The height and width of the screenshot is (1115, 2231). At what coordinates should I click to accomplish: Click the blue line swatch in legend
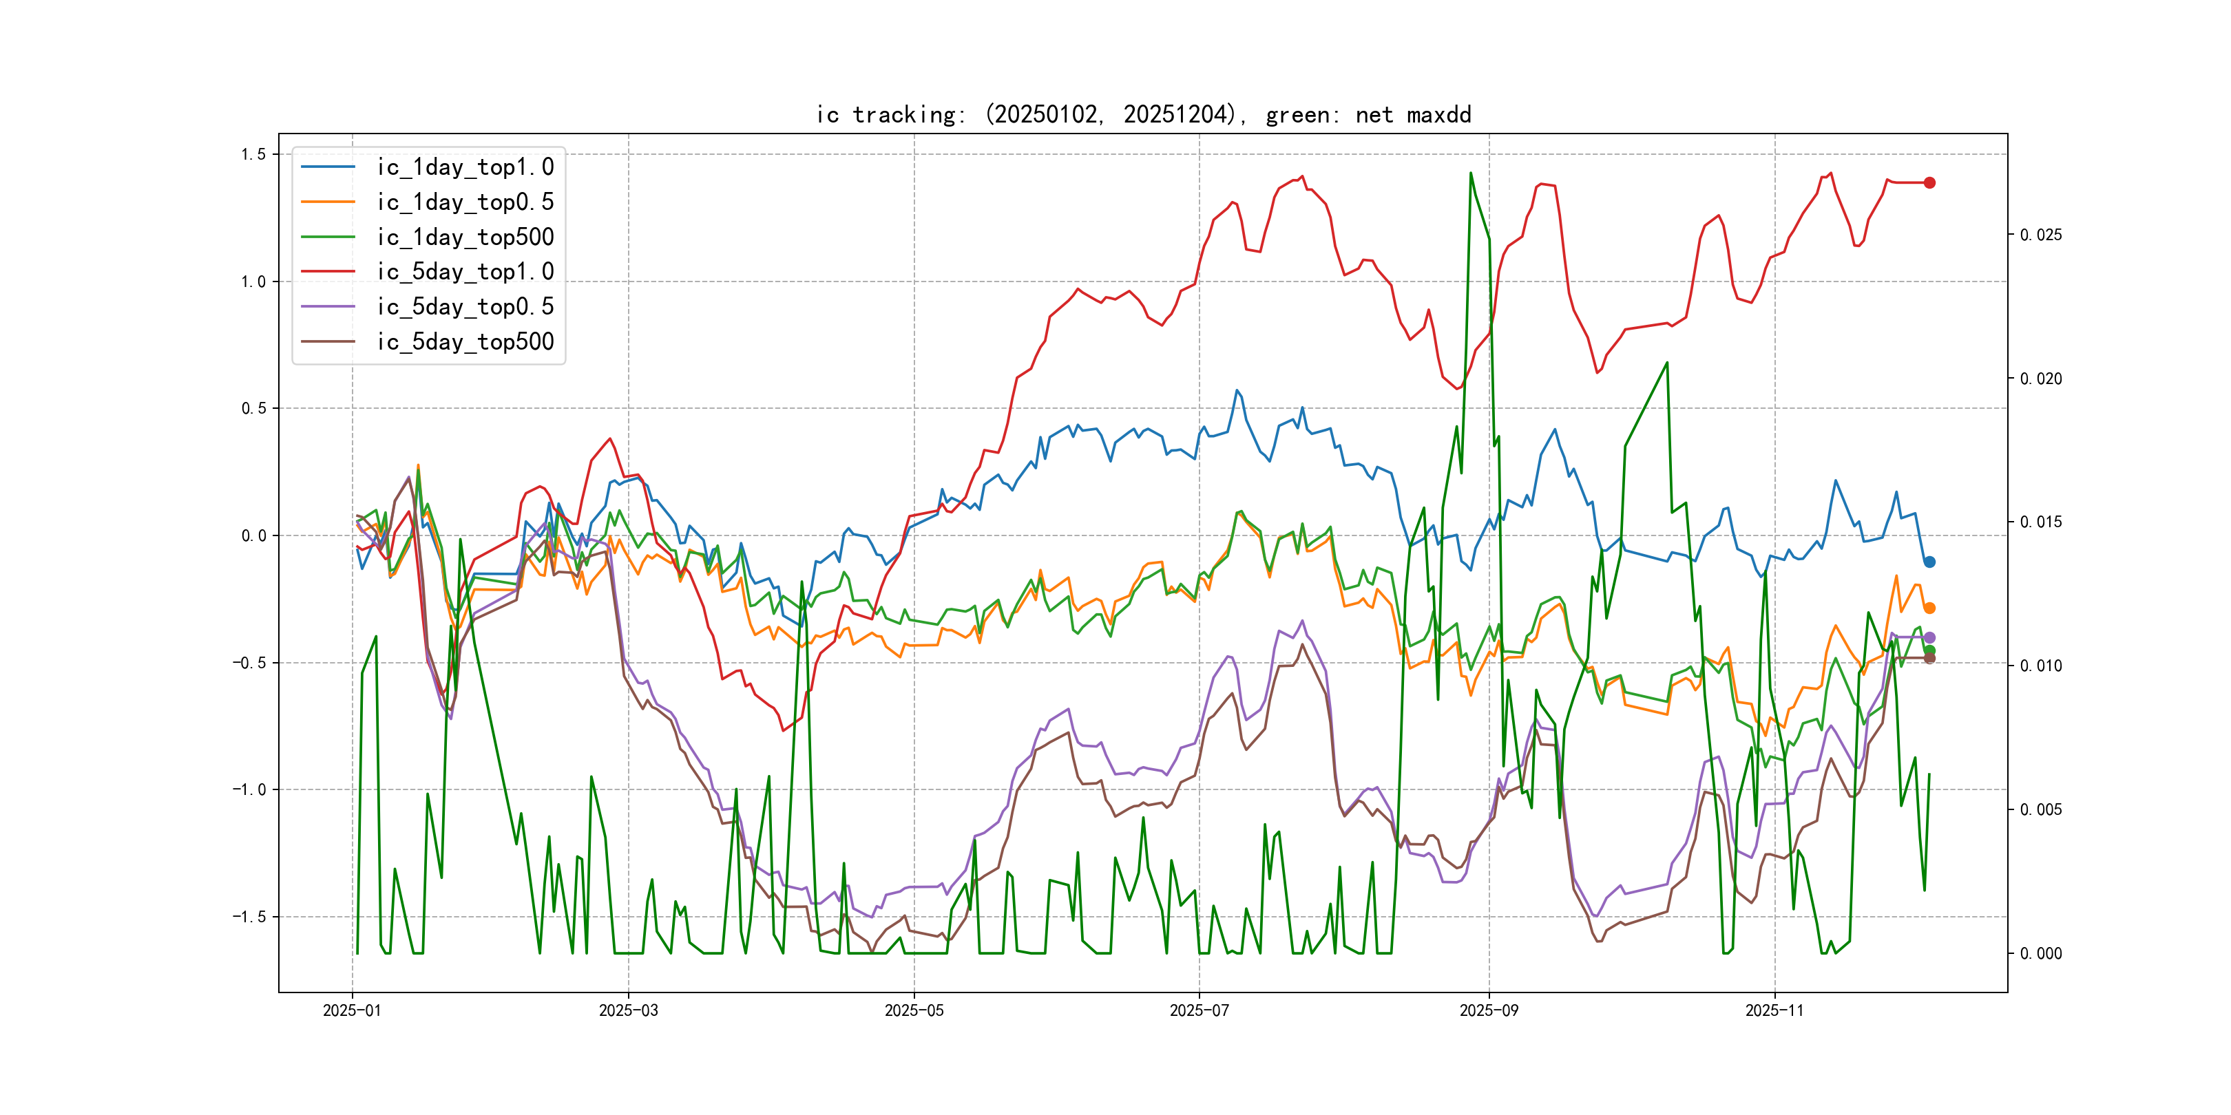[x=327, y=167]
